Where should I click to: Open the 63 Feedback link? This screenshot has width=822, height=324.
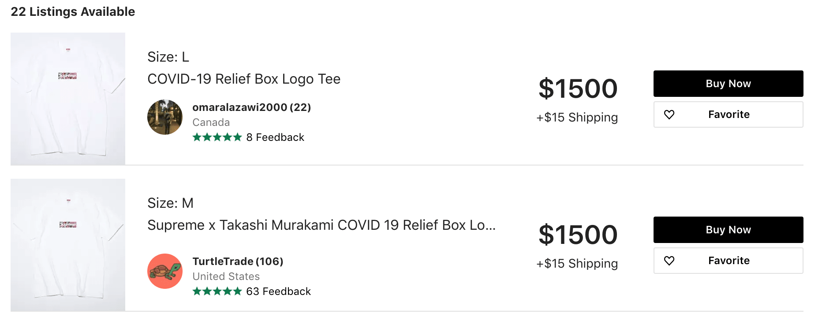click(278, 291)
